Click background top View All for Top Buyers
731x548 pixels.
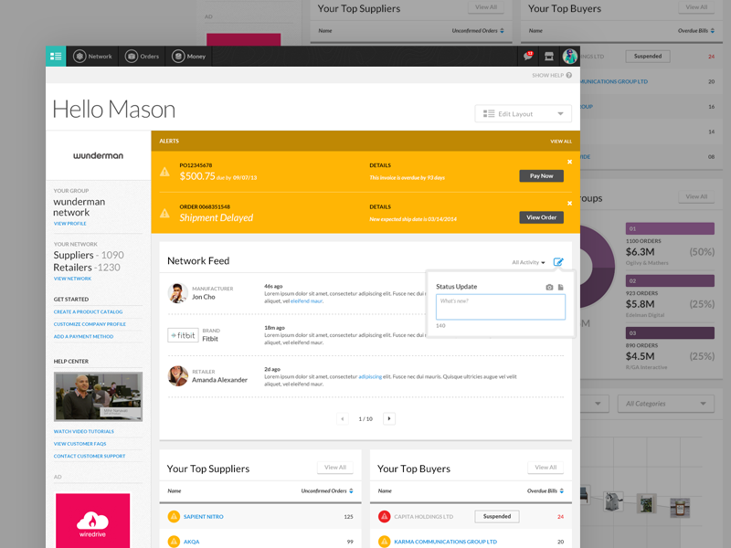click(x=696, y=7)
